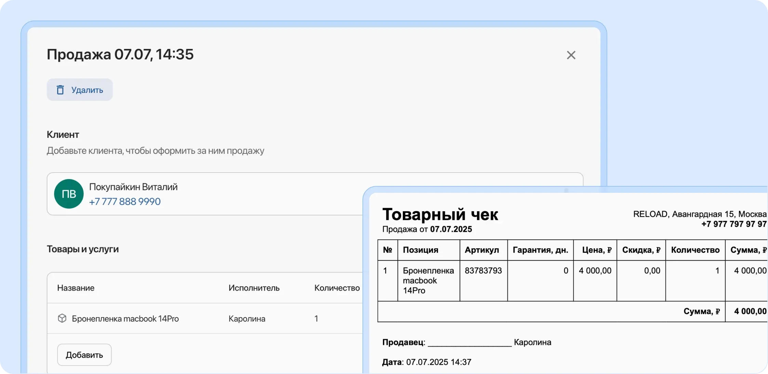The width and height of the screenshot is (768, 374).
Task: Click the sale title Продажа 07.07, 14:35
Action: 120,54
